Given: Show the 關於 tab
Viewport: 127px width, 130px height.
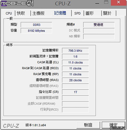Looking at the screenshot, I should (x=109, y=13).
